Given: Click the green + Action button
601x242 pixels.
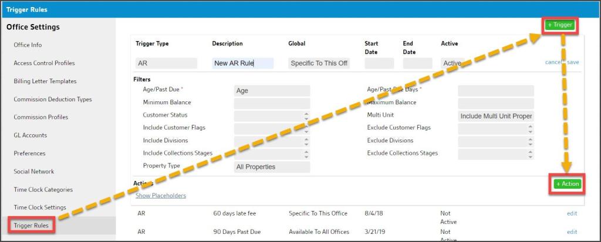Looking at the screenshot, I should click(x=566, y=184).
